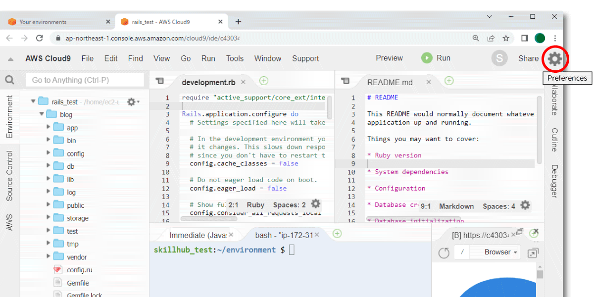Collapse the blog folder

(42, 114)
